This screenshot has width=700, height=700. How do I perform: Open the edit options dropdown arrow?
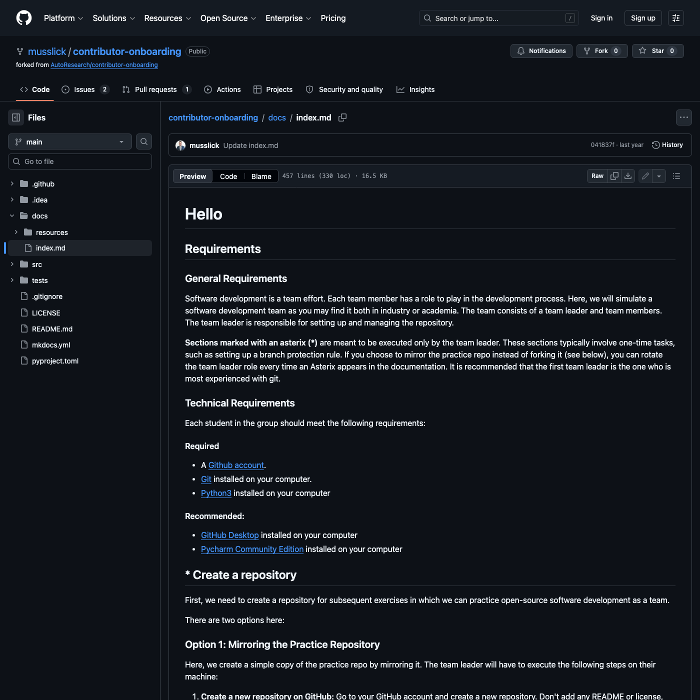click(x=659, y=176)
